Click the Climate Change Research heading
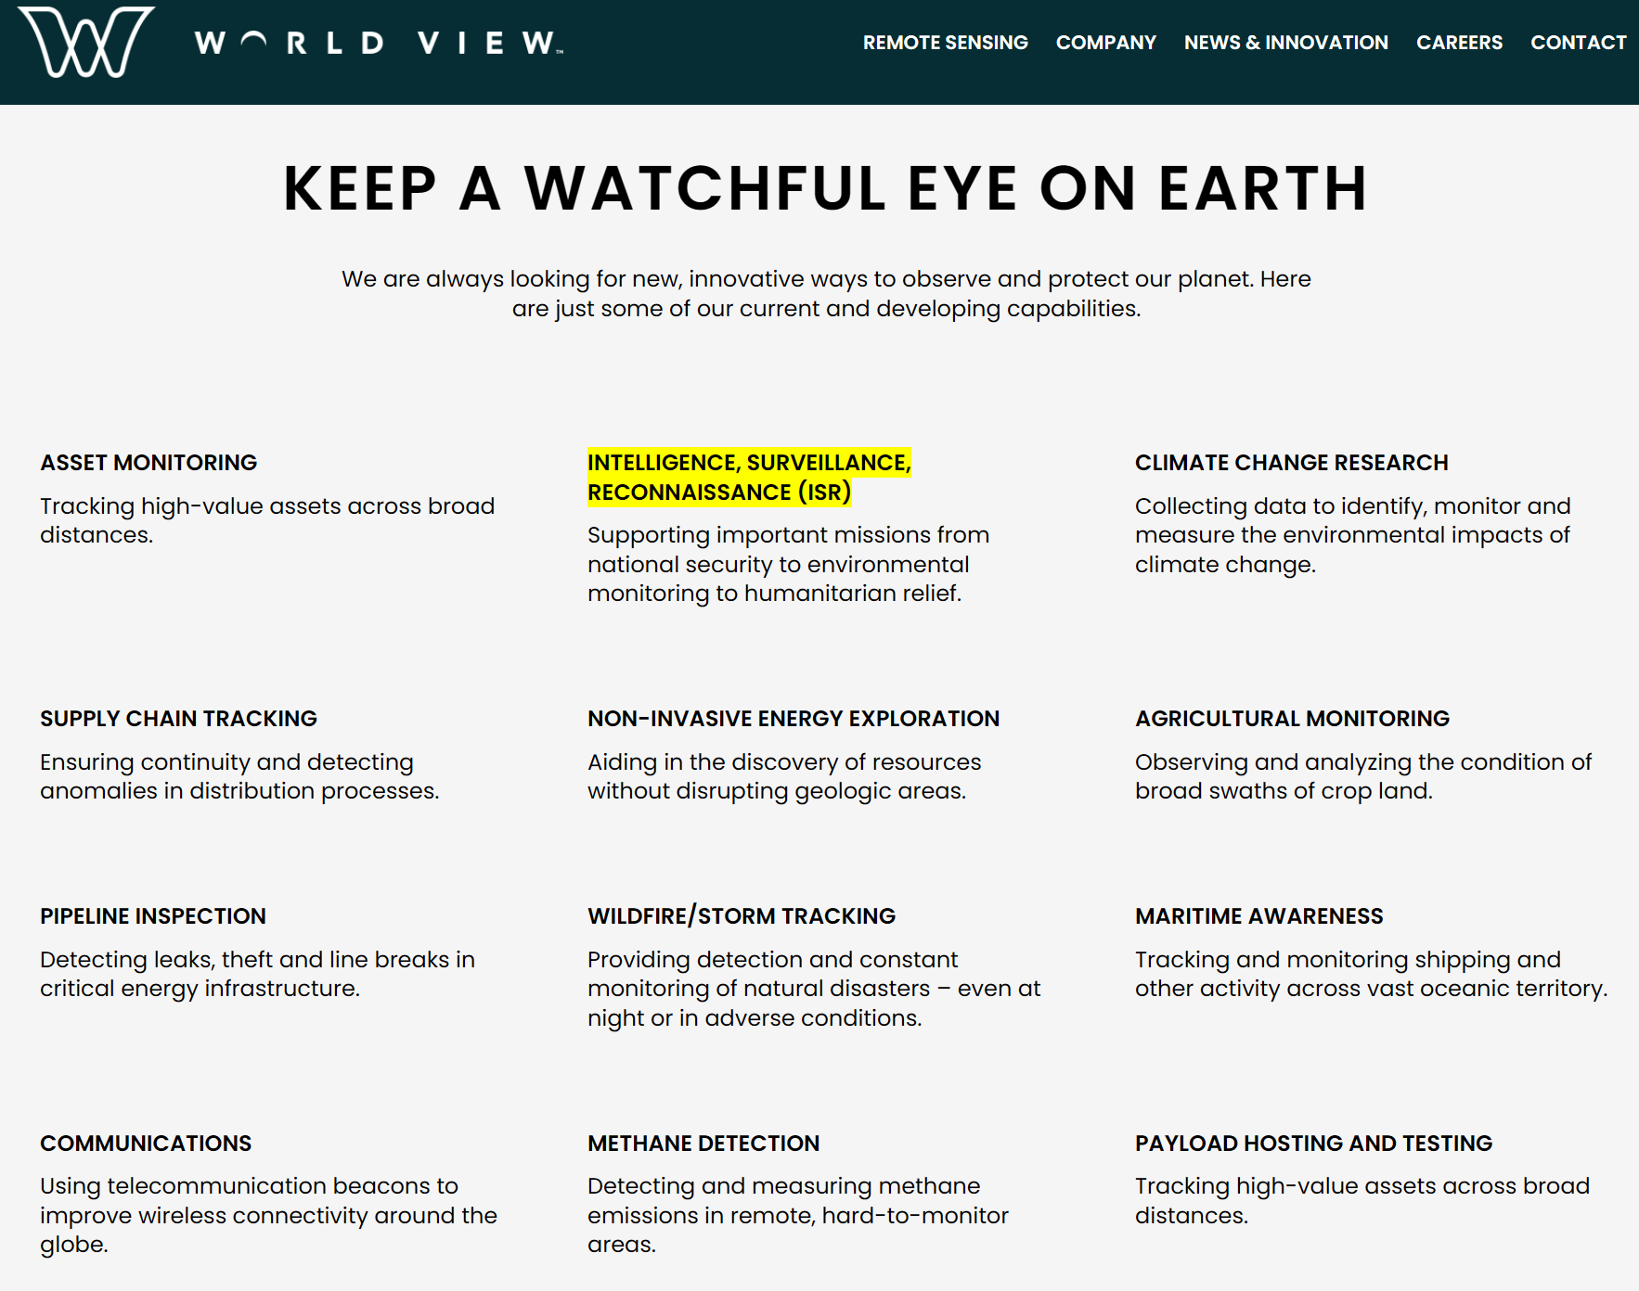The width and height of the screenshot is (1639, 1291). [1291, 463]
